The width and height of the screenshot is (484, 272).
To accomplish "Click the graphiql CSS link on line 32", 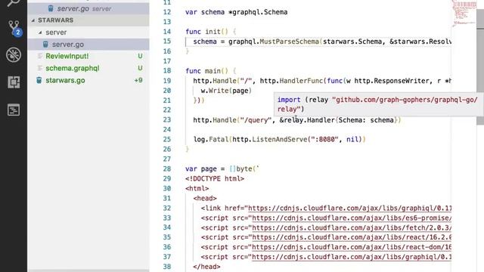I will (x=349, y=209).
